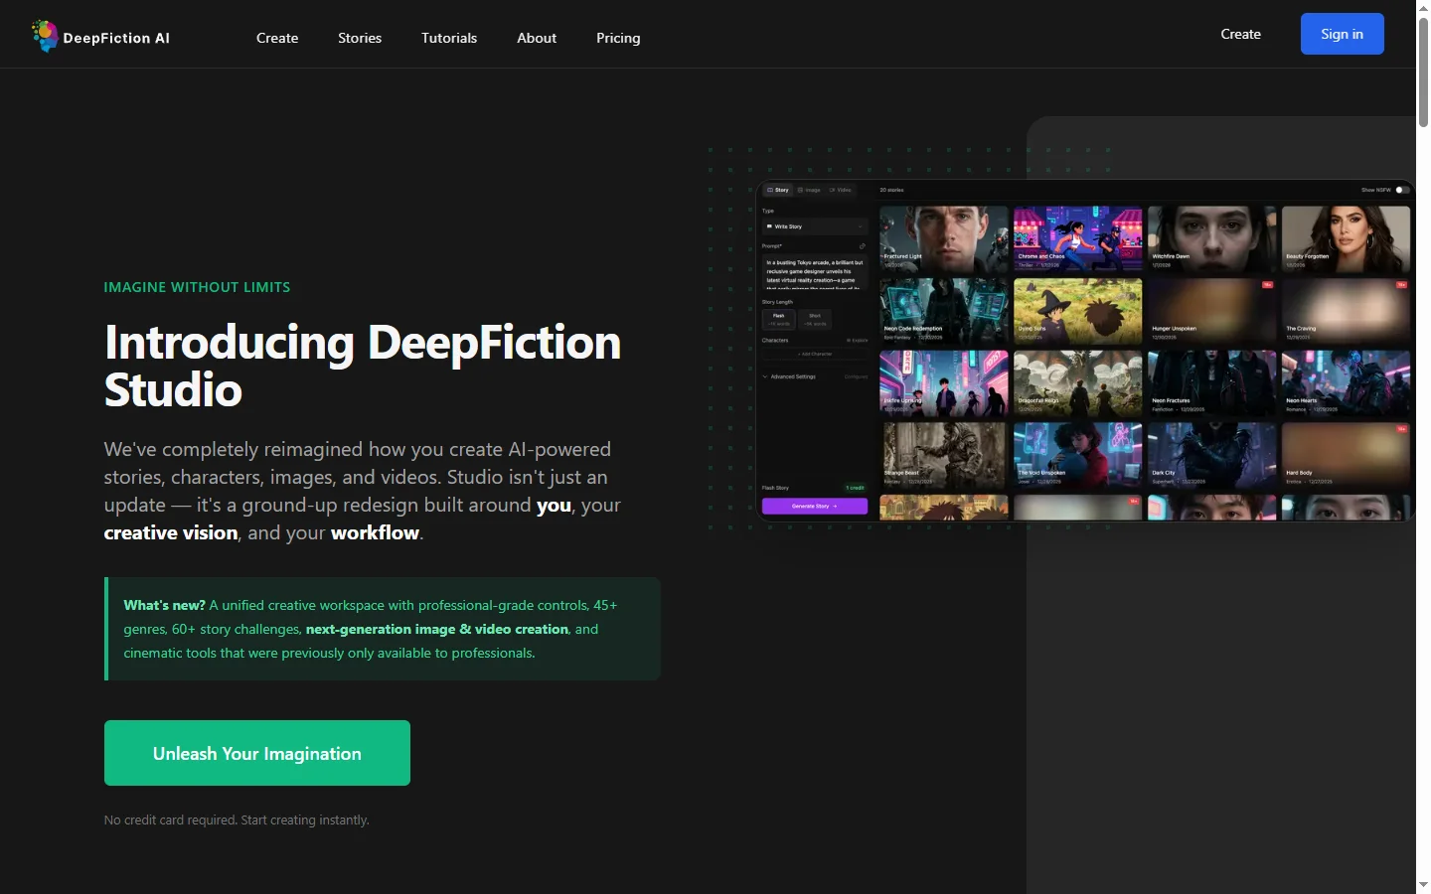Go to the Stories page
The image size is (1431, 894).
[360, 38]
